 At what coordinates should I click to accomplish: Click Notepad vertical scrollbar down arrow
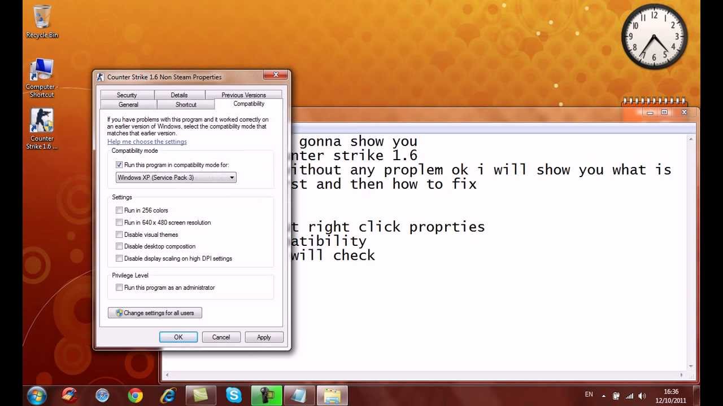point(691,366)
